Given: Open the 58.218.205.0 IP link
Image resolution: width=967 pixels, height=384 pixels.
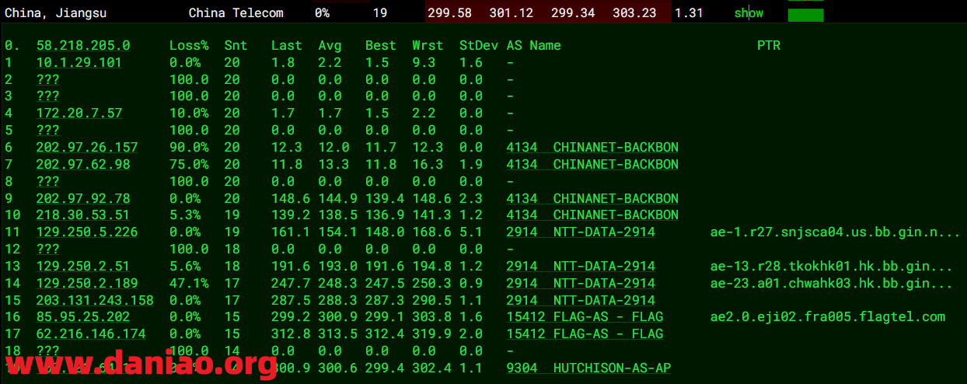Looking at the screenshot, I should point(83,46).
